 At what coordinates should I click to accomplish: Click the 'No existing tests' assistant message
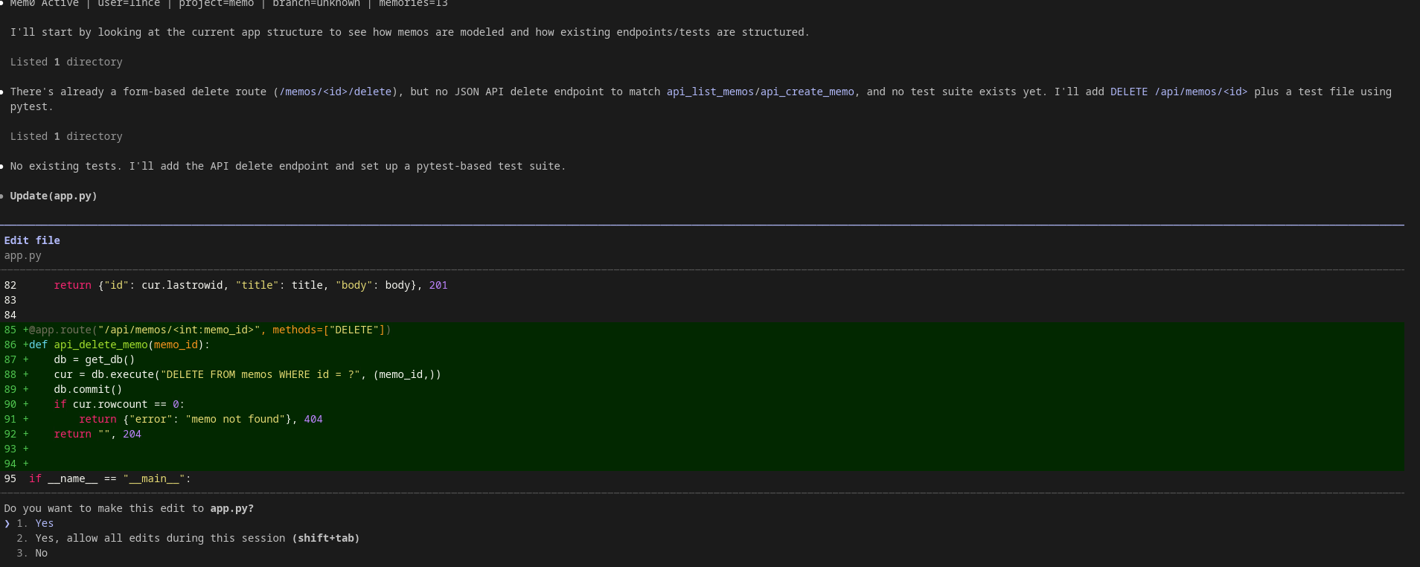288,166
